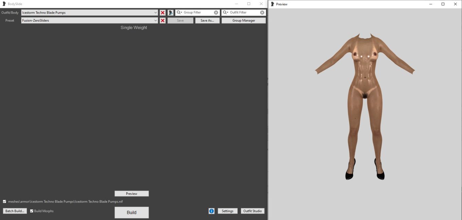Click the BodySlide title bar app icon
Screen dimensions: 462x220
pyautogui.click(x=4, y=4)
